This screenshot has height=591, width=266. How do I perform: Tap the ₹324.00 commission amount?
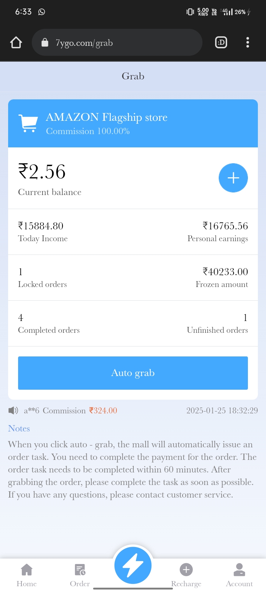click(x=103, y=410)
